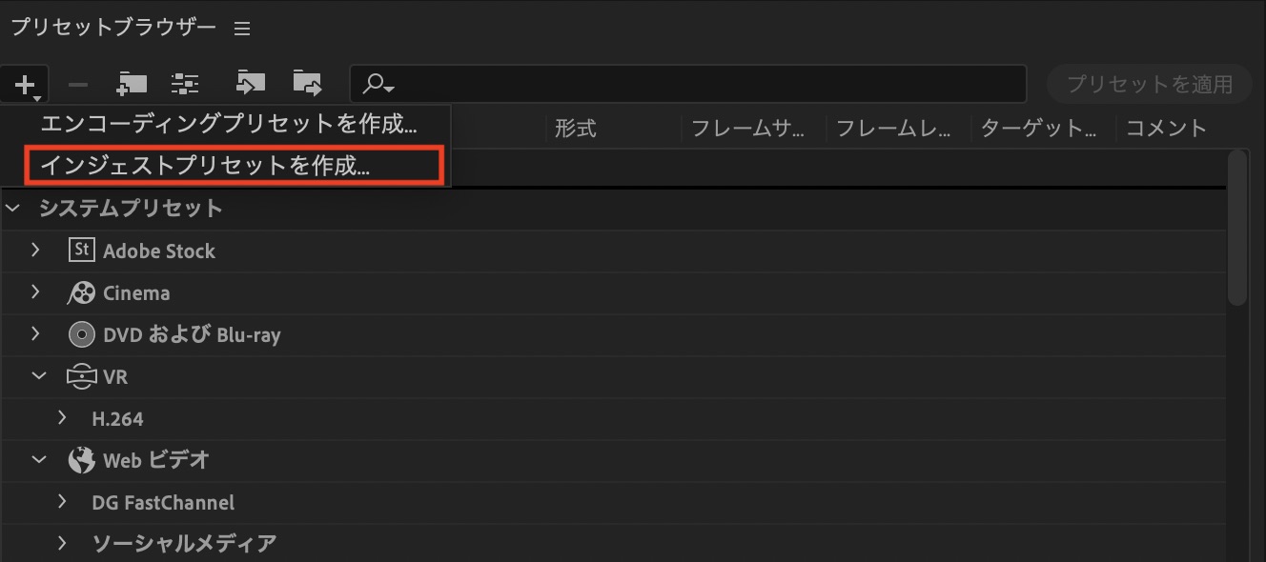Collapse the システムプリセット group
The image size is (1266, 562).
point(12,208)
